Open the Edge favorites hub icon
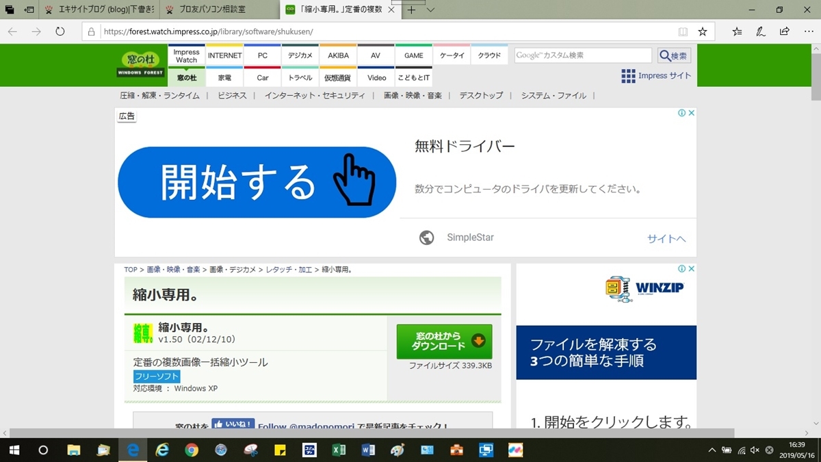Viewport: 821px width, 462px height. tap(737, 31)
